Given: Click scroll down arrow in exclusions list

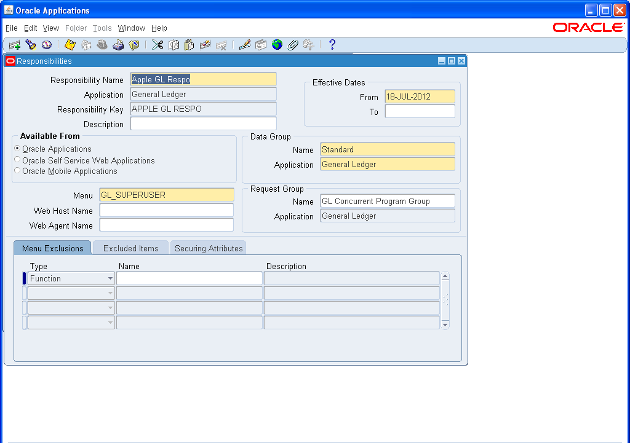Looking at the screenshot, I should pyautogui.click(x=445, y=324).
